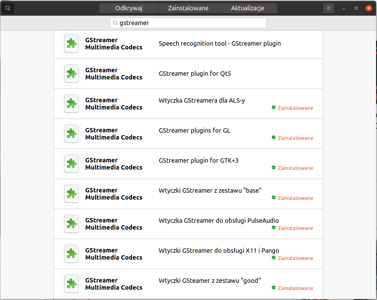This screenshot has width=377, height=300.
Task: Maximize the software center window
Action: coord(356,8)
